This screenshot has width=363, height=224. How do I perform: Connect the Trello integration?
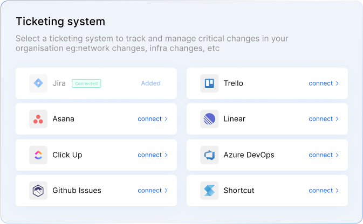tap(324, 83)
